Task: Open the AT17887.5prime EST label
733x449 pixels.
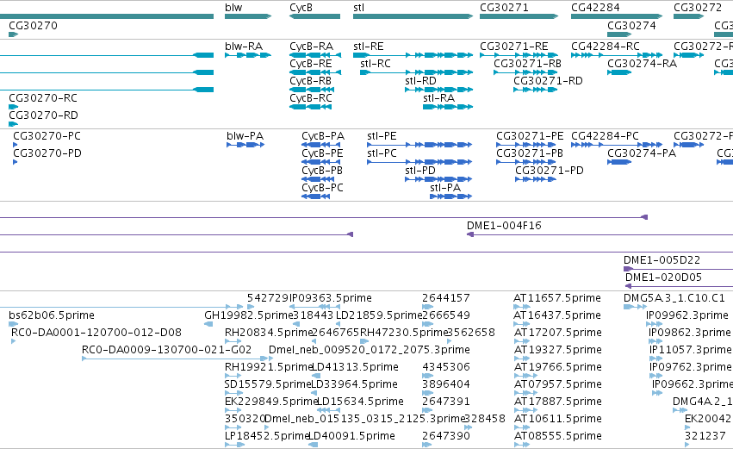Action: (557, 402)
